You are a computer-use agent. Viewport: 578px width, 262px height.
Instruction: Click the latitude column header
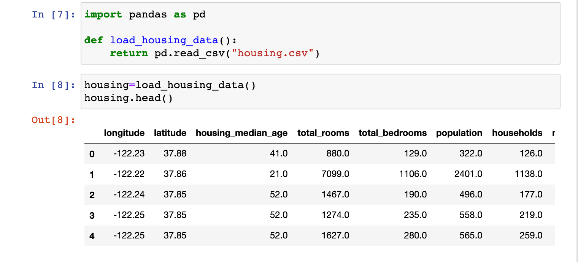pyautogui.click(x=170, y=133)
